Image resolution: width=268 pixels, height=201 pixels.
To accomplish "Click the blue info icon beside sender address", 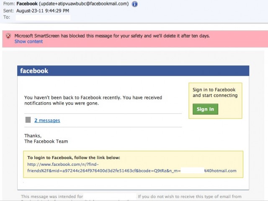I will click(x=134, y=4).
